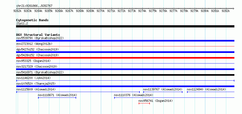This screenshot has width=242, height=114.
Task: Select the nsv1146200 variant span line
Action: (x=125, y=81)
